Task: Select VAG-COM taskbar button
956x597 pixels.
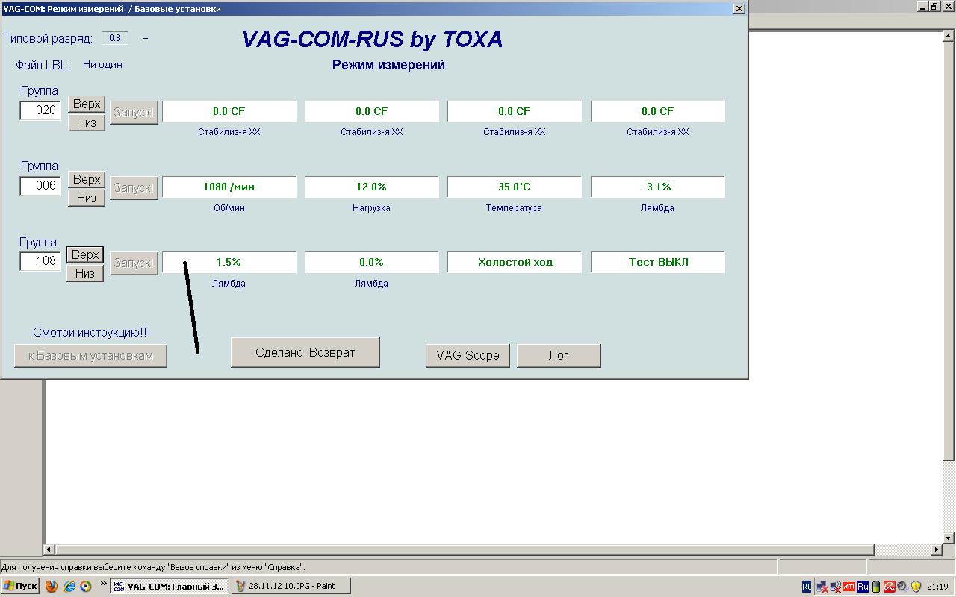Action: 169,586
